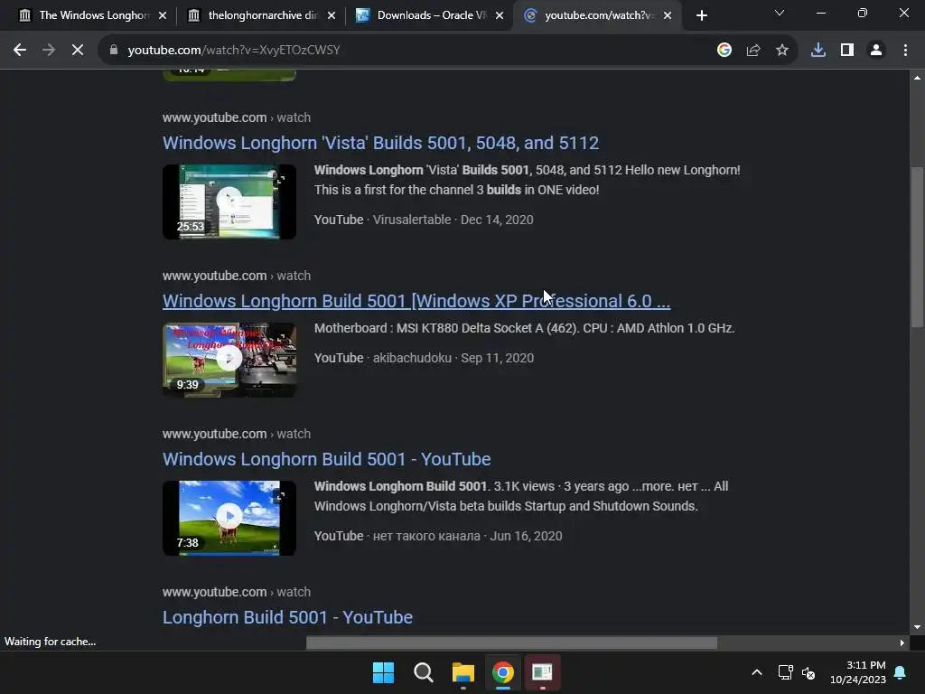925x694 pixels.
Task: Open the network status tray icon
Action: [785, 672]
